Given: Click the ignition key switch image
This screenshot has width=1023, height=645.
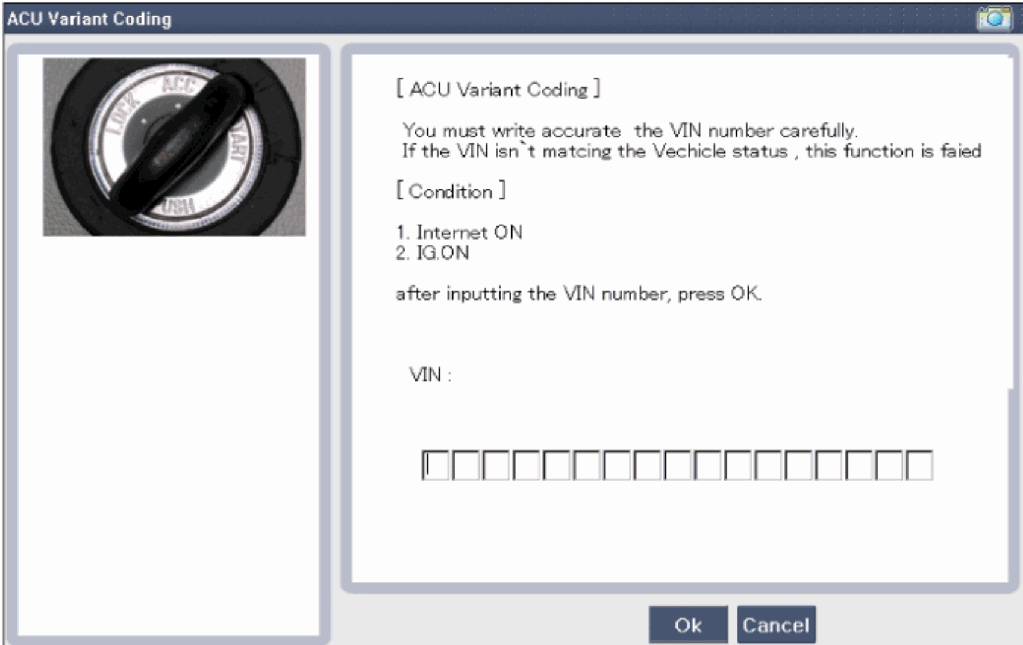Looking at the screenshot, I should (174, 147).
